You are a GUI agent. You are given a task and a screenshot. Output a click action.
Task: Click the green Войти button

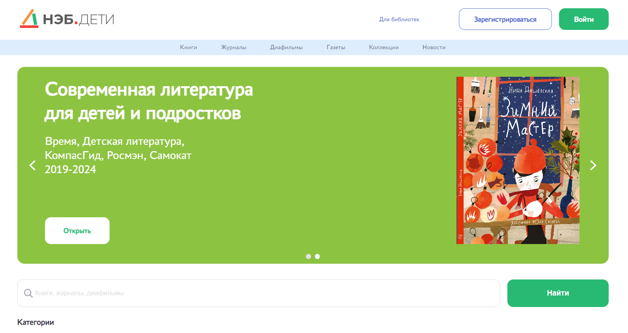583,19
